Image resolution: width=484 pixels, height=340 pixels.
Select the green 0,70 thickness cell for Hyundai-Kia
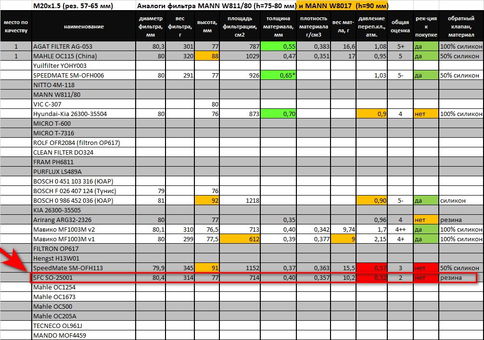click(x=278, y=114)
